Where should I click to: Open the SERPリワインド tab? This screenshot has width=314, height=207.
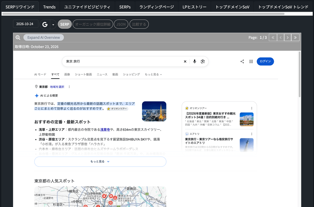(20, 7)
